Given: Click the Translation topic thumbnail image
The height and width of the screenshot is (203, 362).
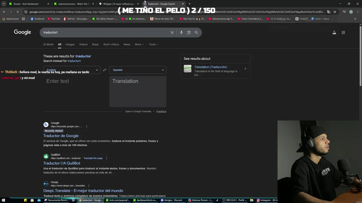Looking at the screenshot, I should click(188, 69).
